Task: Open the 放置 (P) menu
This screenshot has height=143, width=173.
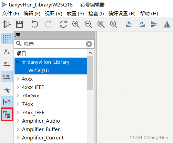Action: (75, 14)
